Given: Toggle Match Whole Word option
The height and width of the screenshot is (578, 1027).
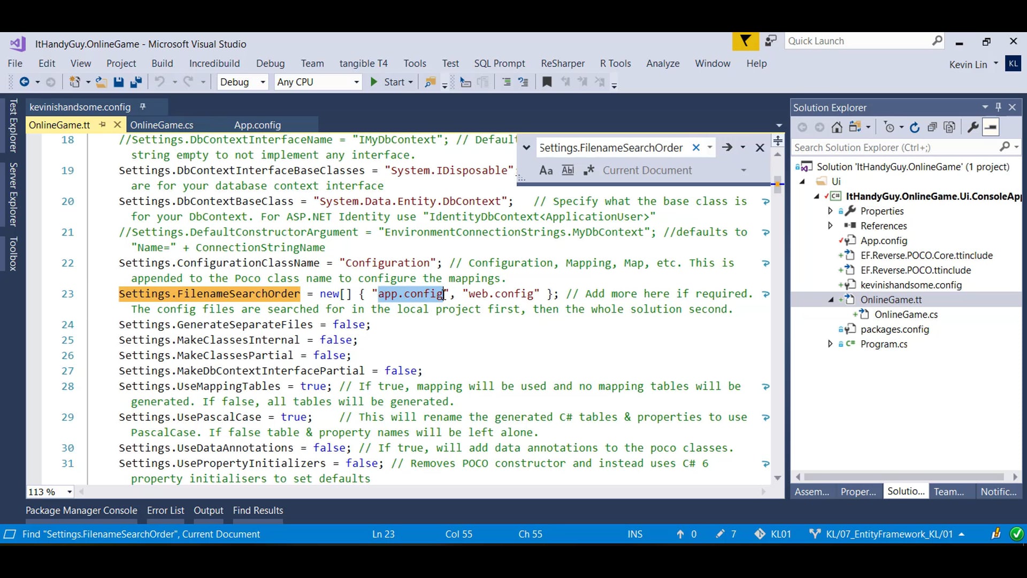Looking at the screenshot, I should (568, 170).
